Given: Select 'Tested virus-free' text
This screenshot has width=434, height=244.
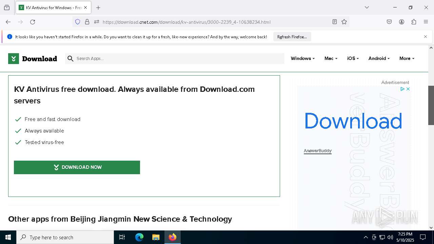Looking at the screenshot, I should [x=44, y=142].
